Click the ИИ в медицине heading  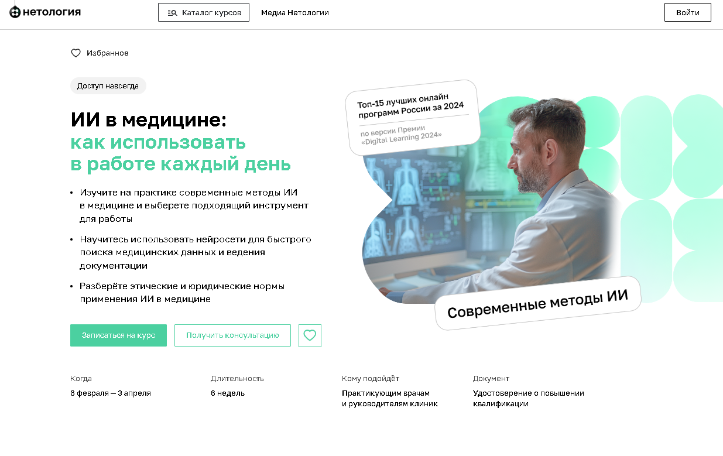[148, 120]
